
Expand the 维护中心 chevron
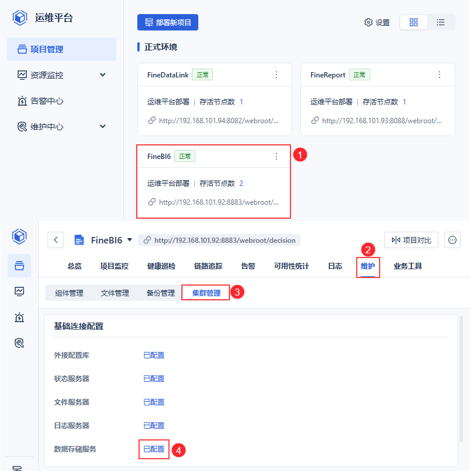click(103, 127)
